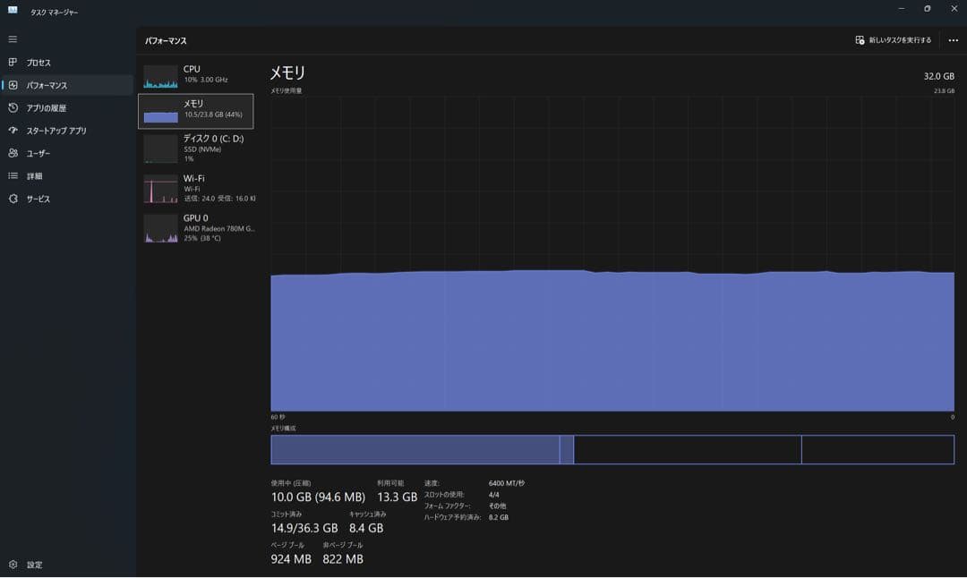Screen dimensions: 967x578
Task: Click the memory composition bar
Action: (x=612, y=449)
